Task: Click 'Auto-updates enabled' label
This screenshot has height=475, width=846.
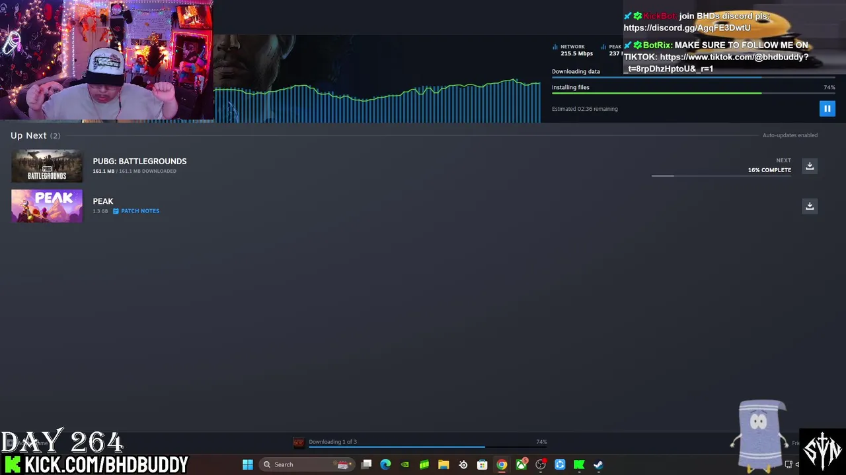Action: pos(790,135)
